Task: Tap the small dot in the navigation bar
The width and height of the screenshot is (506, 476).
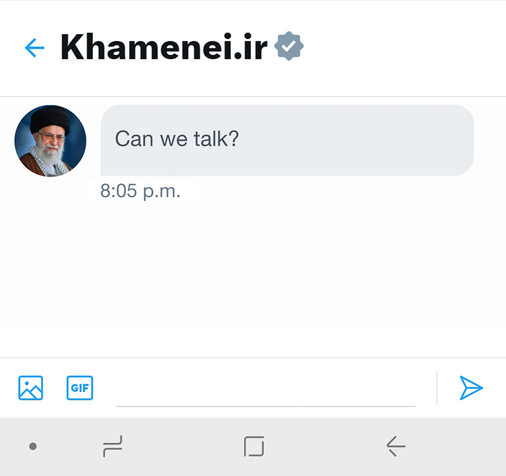Action: click(33, 446)
